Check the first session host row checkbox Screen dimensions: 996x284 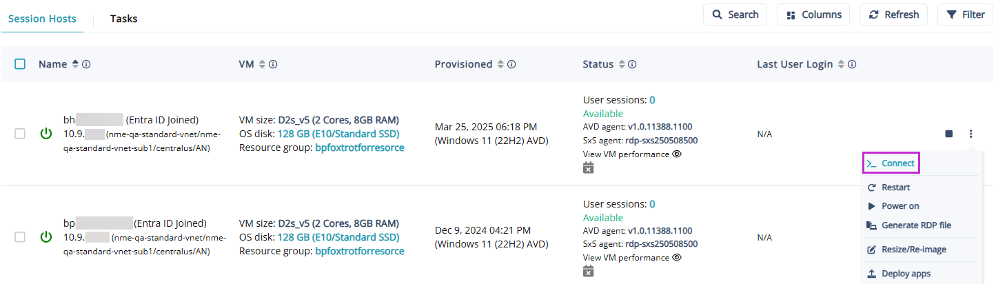[20, 134]
